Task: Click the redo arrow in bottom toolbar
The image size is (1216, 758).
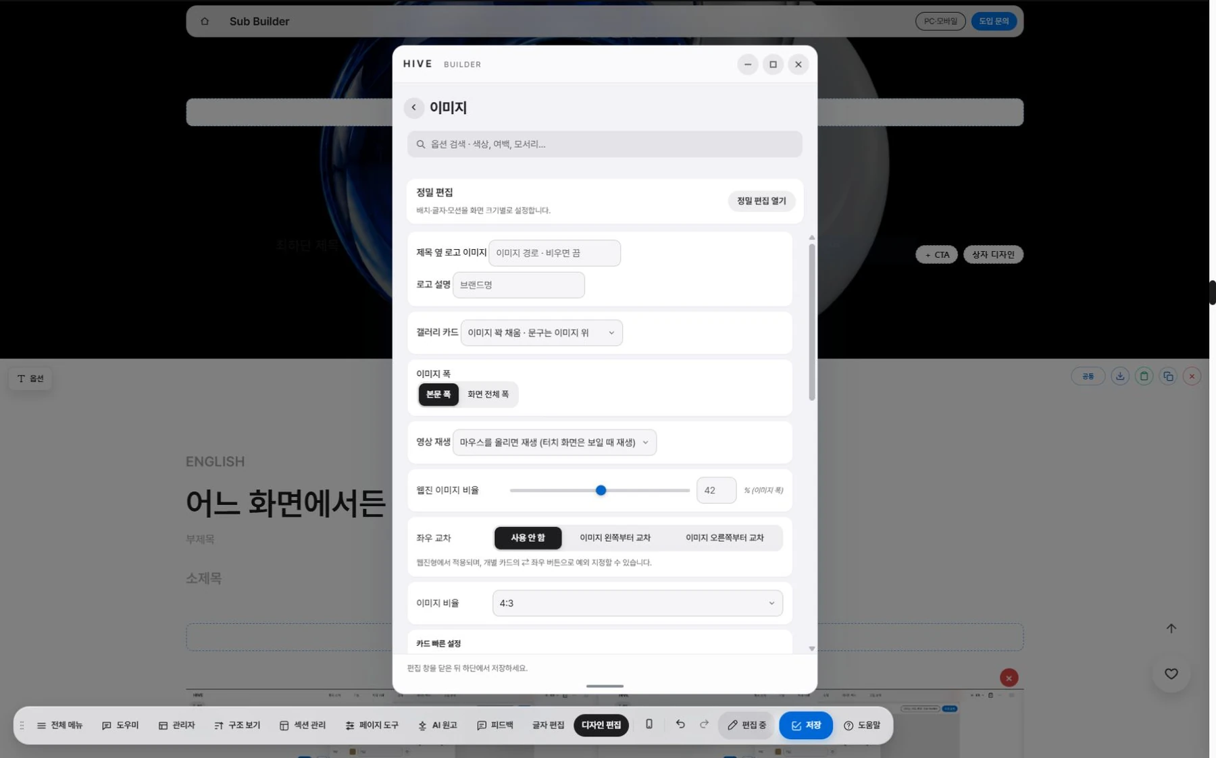Action: (704, 724)
